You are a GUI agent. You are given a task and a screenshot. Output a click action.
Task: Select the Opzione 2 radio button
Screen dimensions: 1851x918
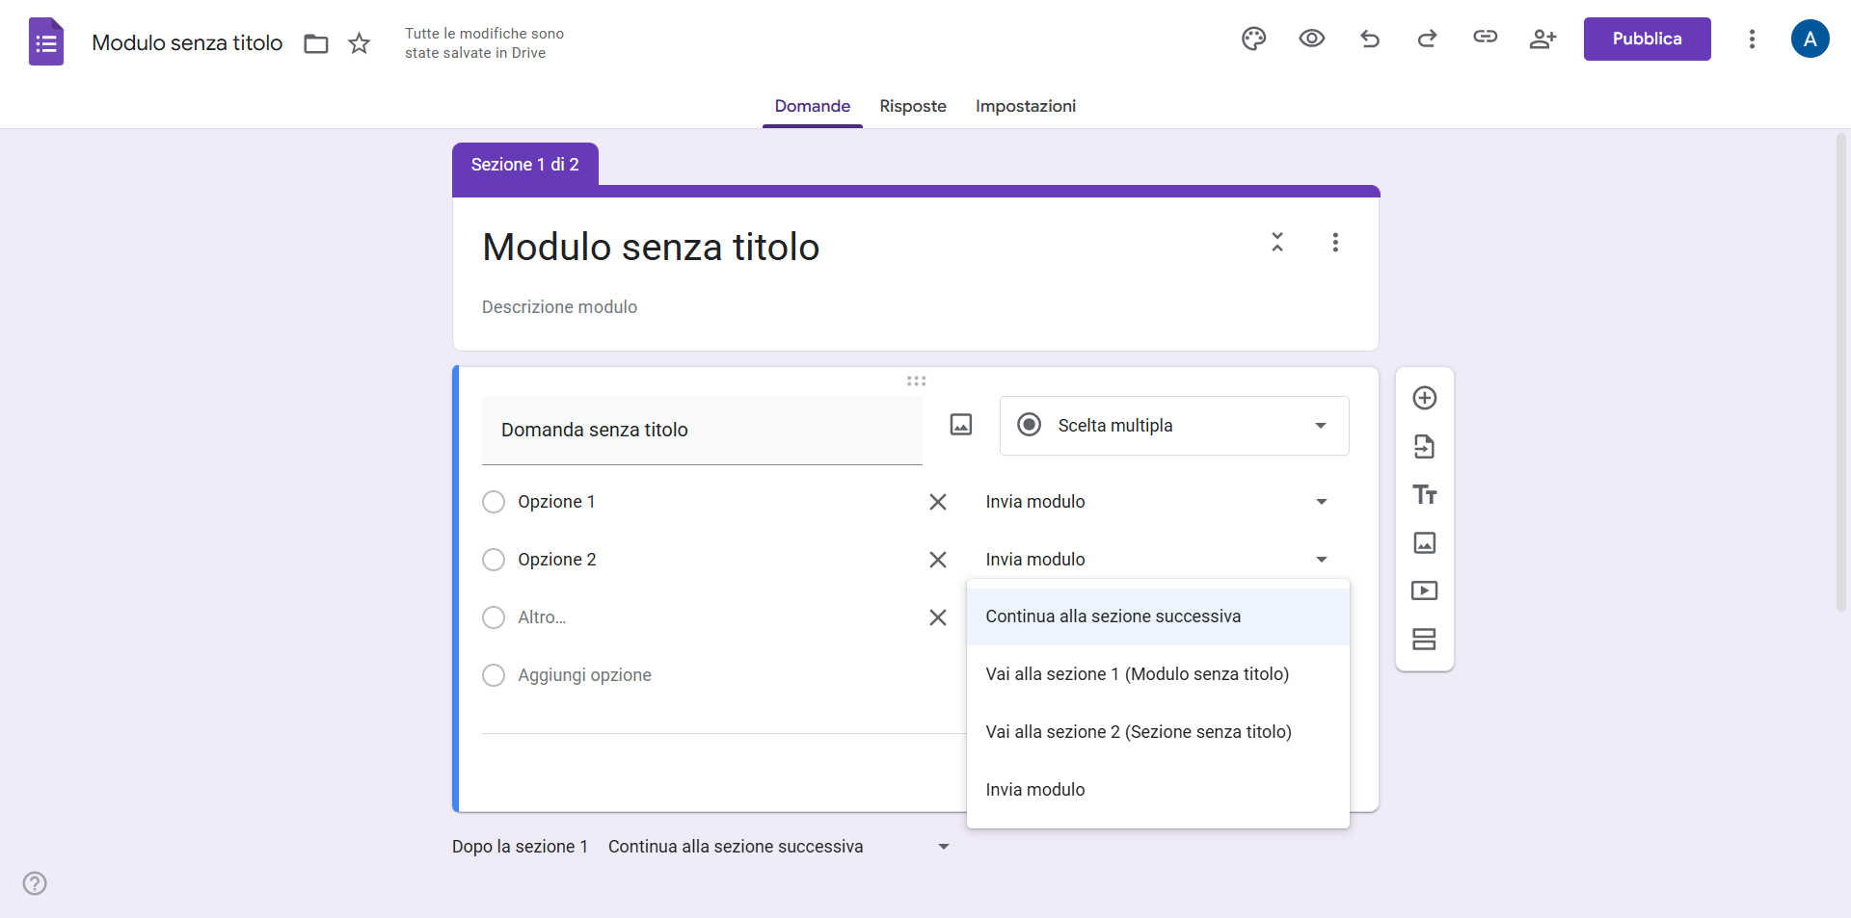point(494,560)
